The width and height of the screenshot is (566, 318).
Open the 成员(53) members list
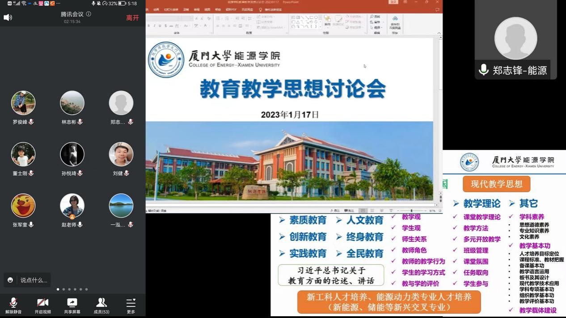[101, 305]
